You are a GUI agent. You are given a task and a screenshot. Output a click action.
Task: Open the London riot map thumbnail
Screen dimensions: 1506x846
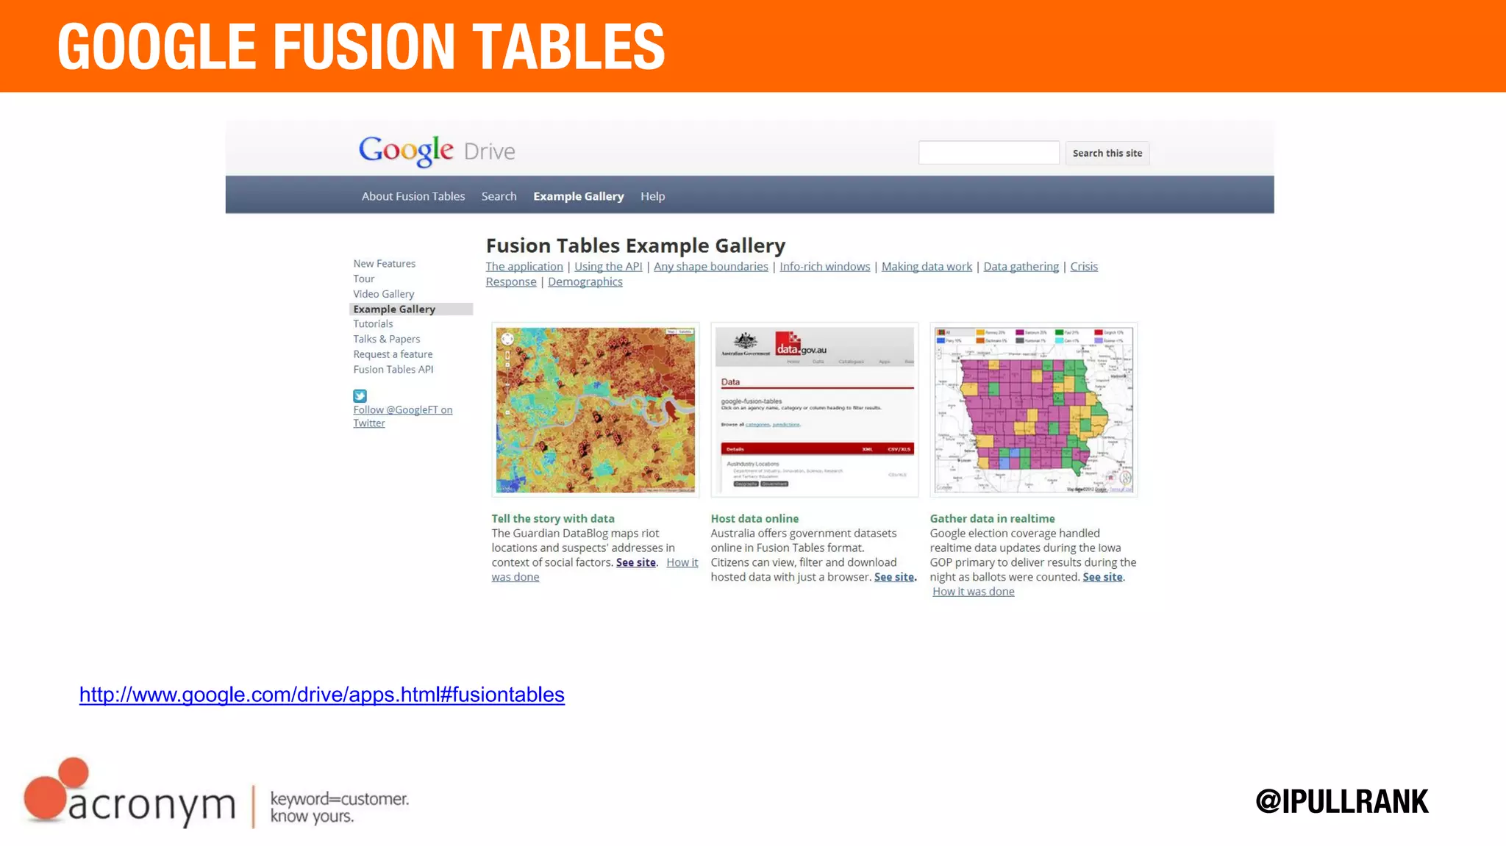(596, 409)
